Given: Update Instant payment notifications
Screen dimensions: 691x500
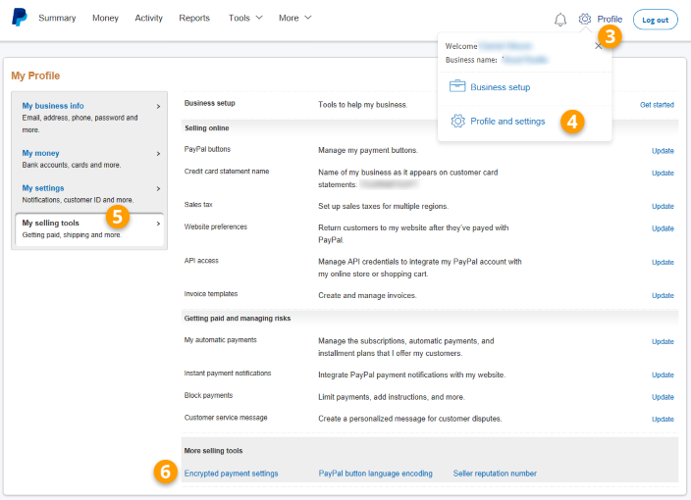Looking at the screenshot, I should click(663, 375).
